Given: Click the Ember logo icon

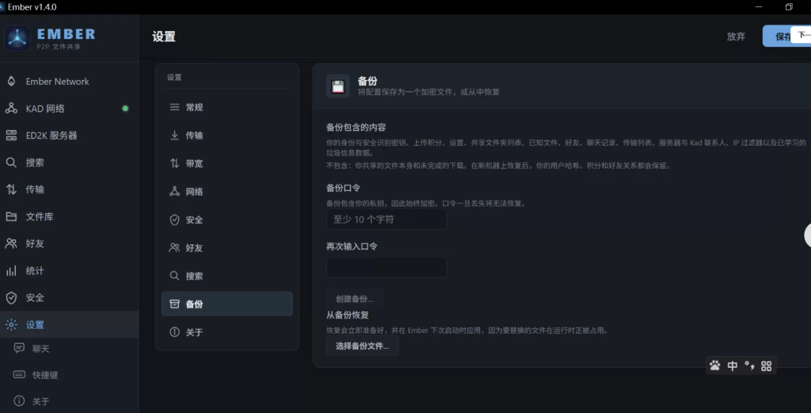Looking at the screenshot, I should 17,38.
